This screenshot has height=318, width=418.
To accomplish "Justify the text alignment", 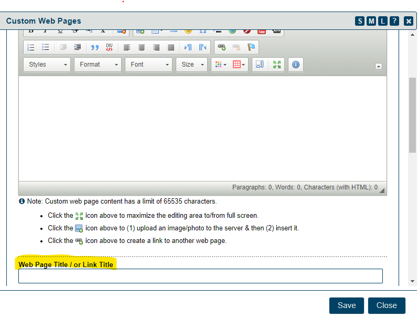I will 171,47.
